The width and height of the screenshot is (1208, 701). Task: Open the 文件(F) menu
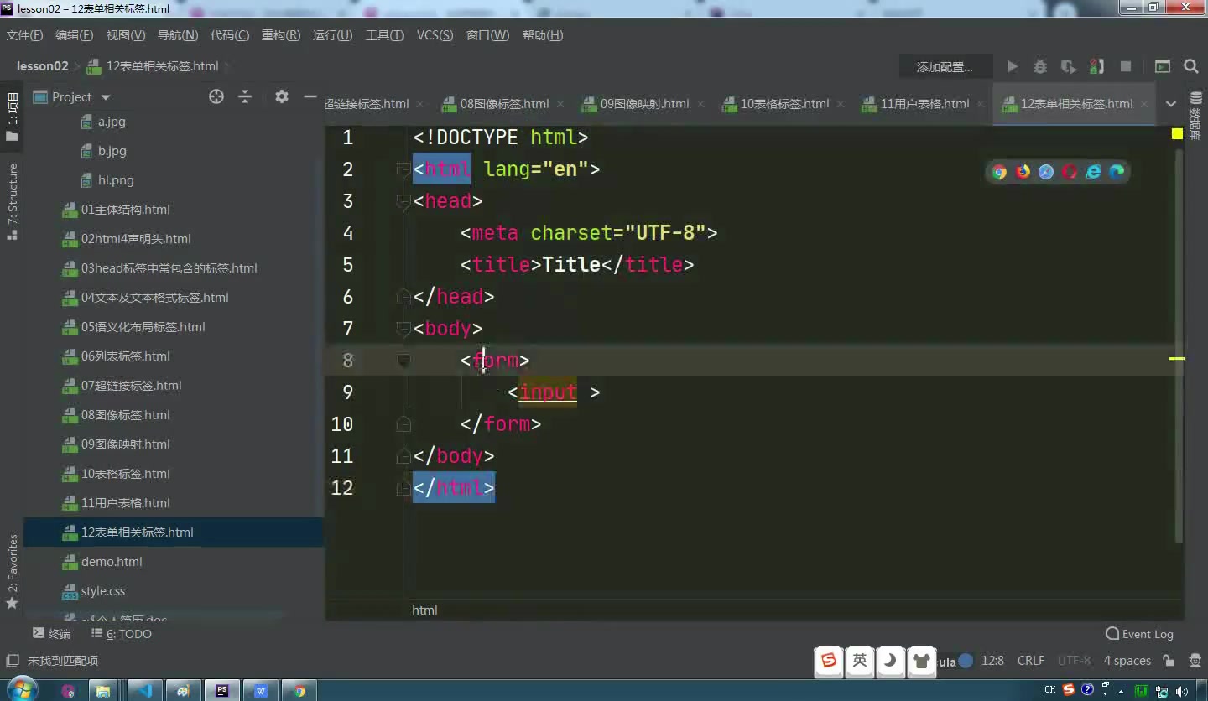[24, 35]
